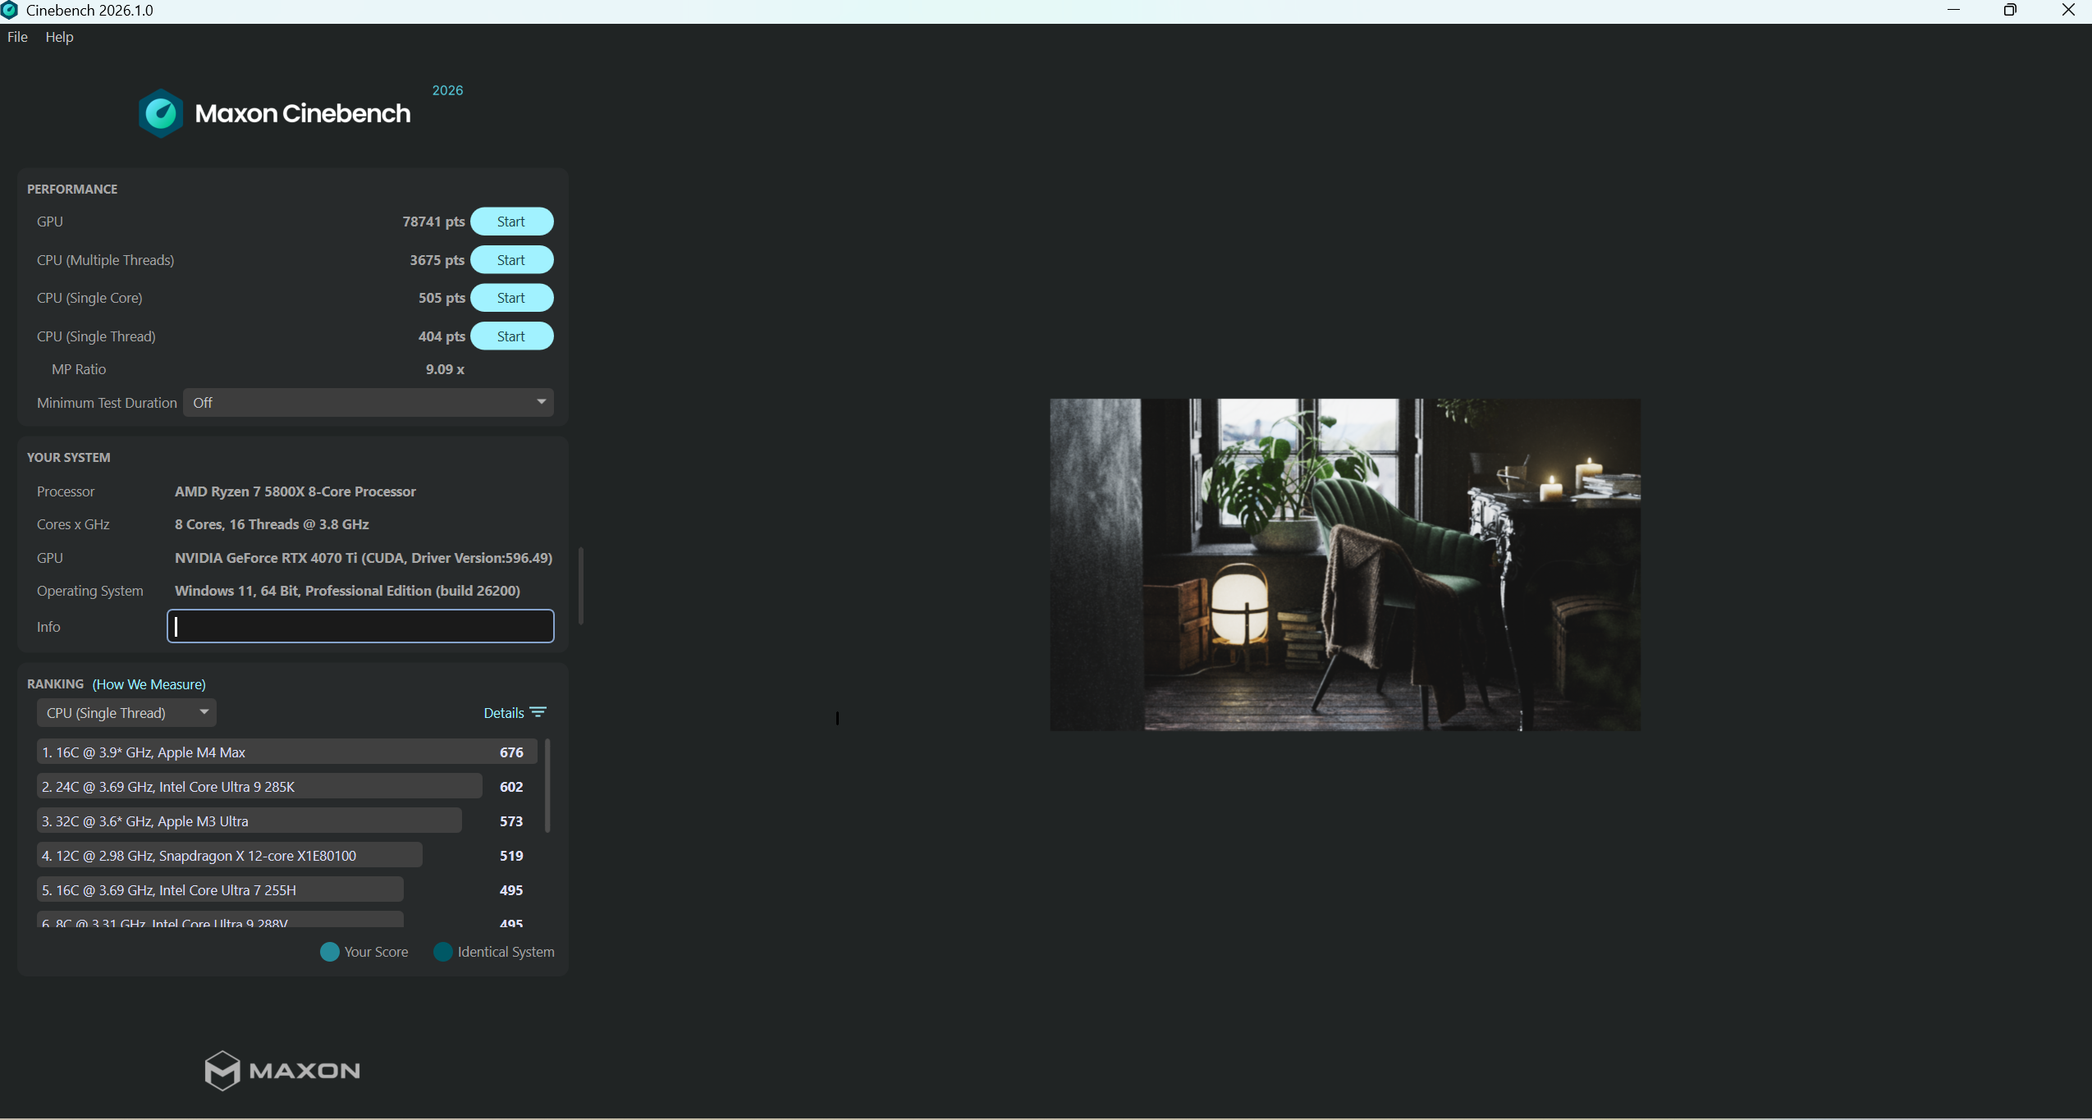Click the 8 Cores, 16 Threads text

click(272, 524)
